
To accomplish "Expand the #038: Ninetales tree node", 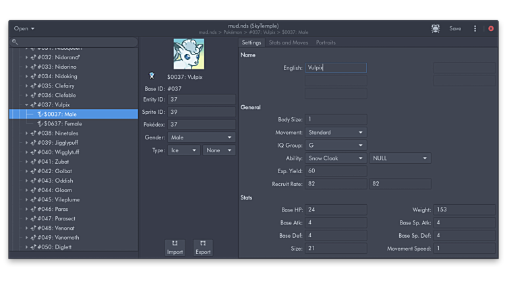I will (27, 133).
